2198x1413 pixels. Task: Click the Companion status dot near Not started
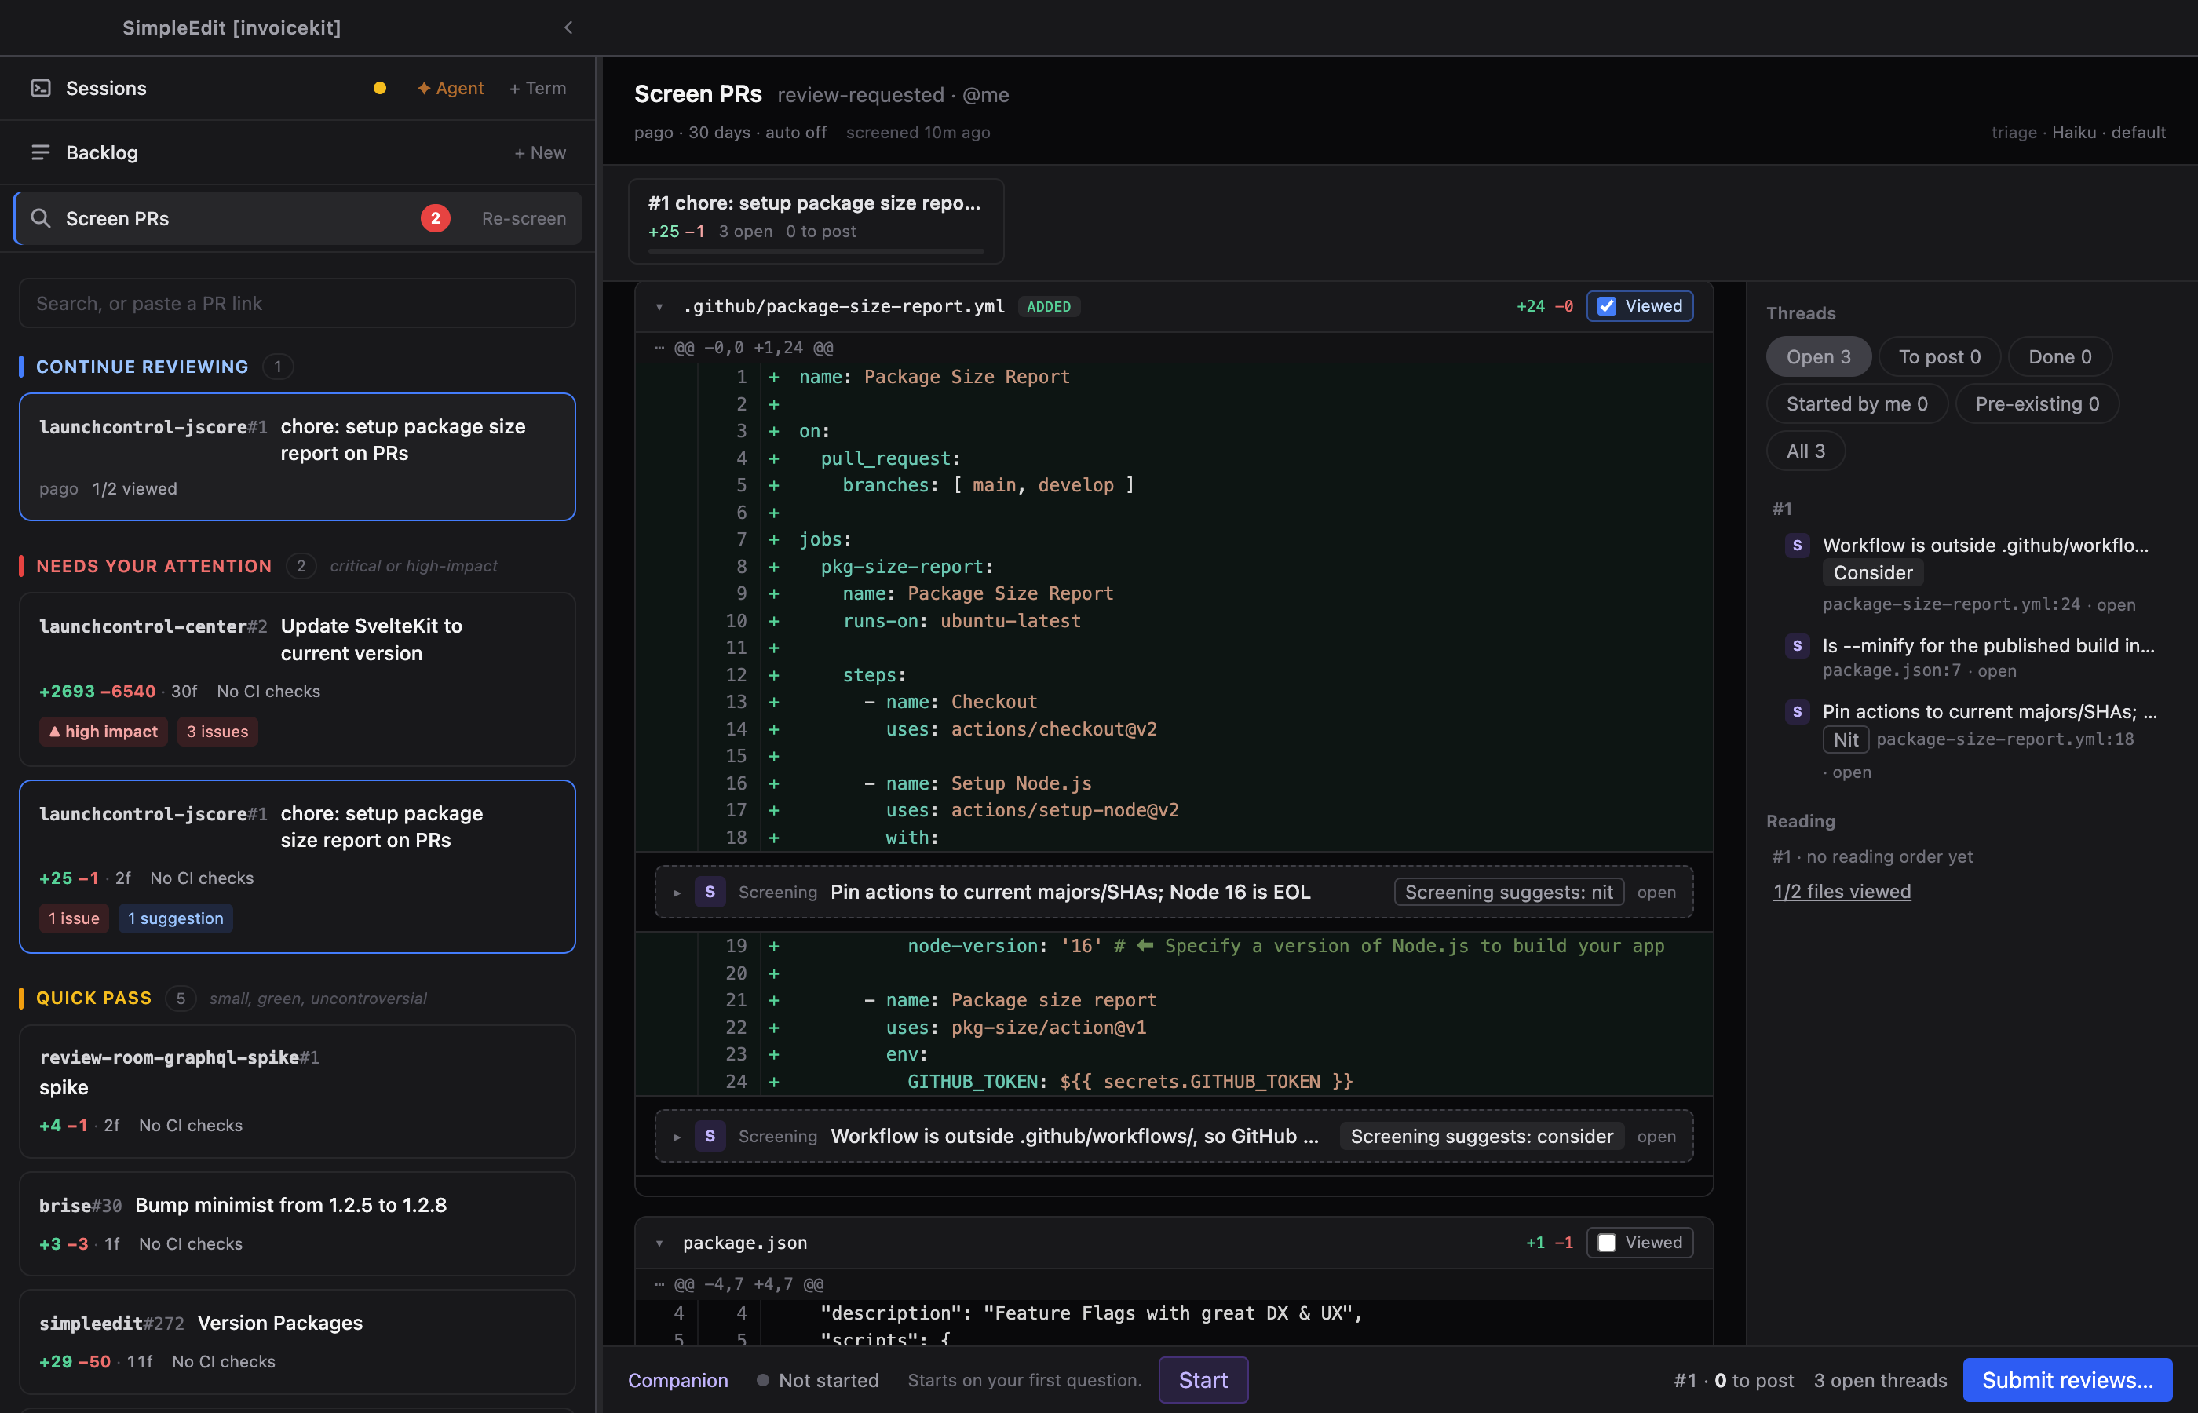pos(762,1380)
